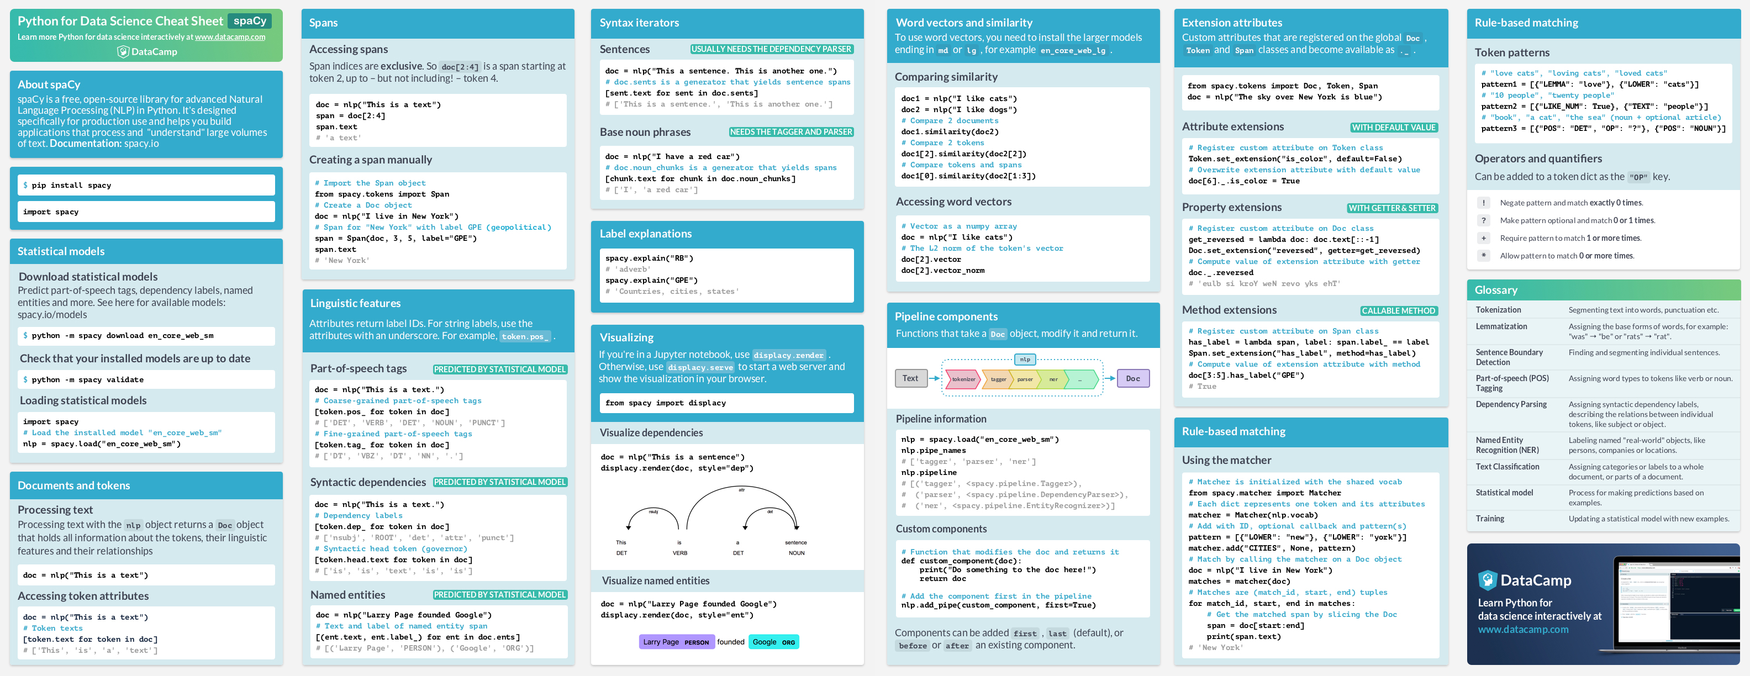Click the 'Training' glossary term
This screenshot has width=1750, height=676.
click(x=1490, y=519)
